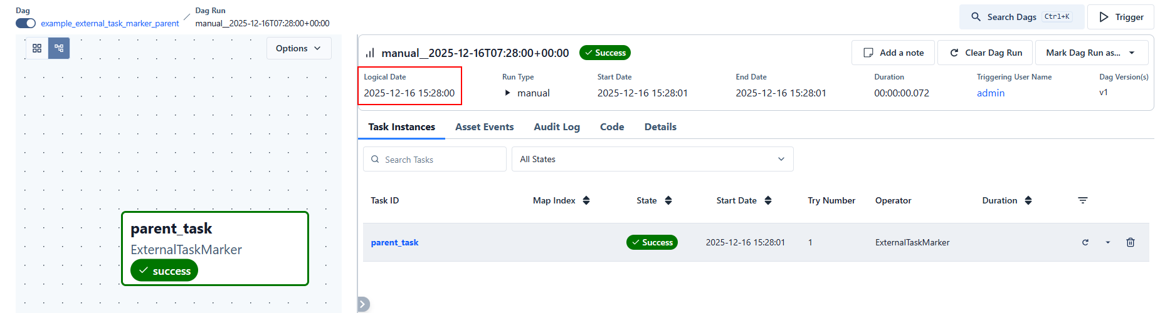Click Success badge in run header
This screenshot has width=1160, height=313.
pyautogui.click(x=605, y=53)
